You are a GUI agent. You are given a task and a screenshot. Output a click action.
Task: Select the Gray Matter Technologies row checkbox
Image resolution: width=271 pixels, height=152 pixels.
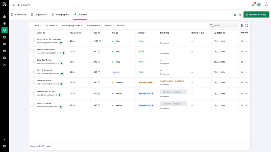pos(32,41)
